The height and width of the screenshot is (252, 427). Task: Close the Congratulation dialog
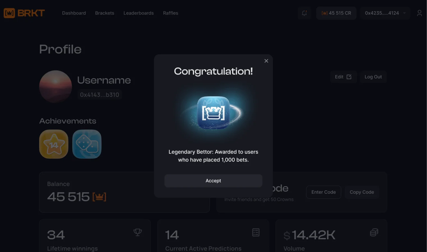click(266, 61)
